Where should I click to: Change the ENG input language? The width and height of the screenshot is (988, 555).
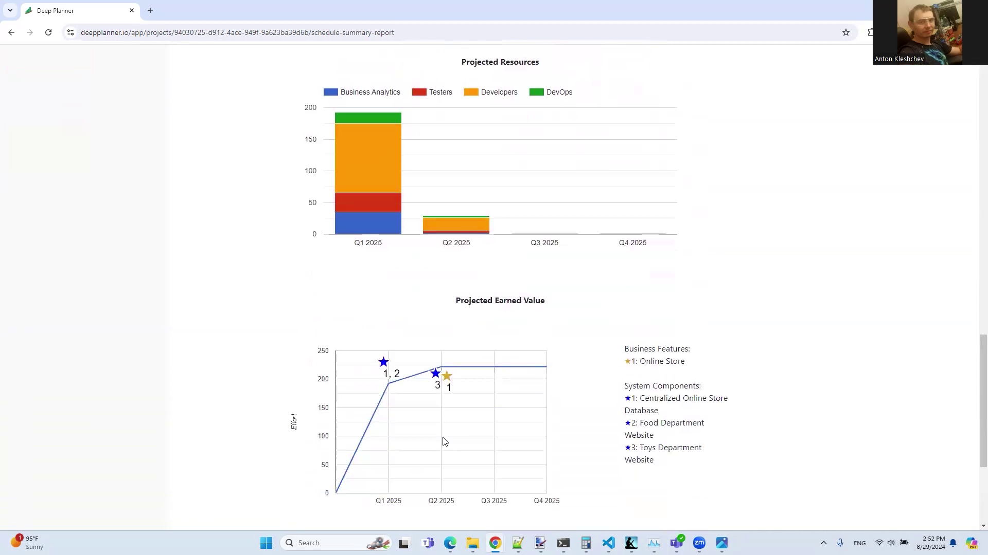(x=859, y=543)
